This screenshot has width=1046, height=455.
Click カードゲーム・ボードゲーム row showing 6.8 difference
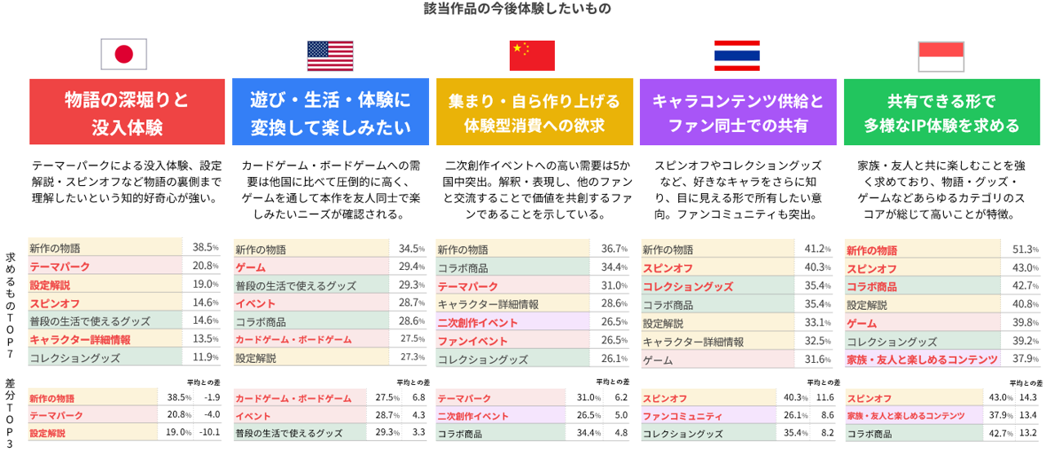point(330,398)
